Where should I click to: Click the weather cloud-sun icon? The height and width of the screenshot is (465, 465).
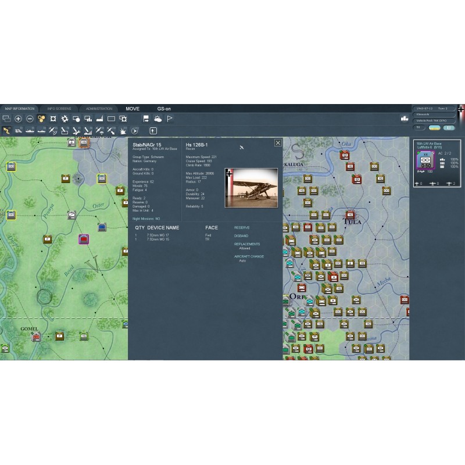[x=158, y=119]
